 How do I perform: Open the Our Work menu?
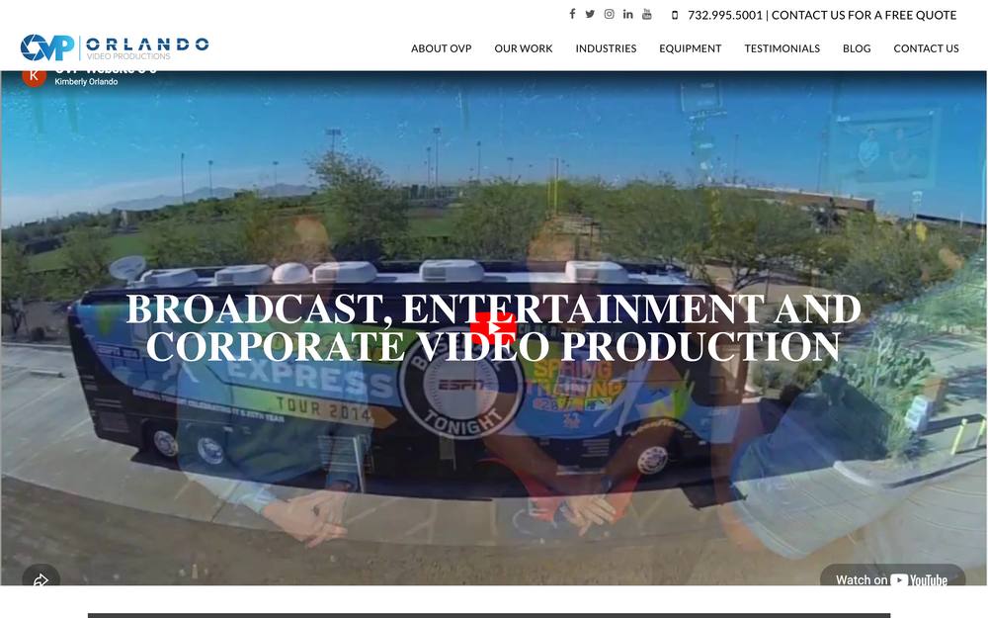(523, 48)
